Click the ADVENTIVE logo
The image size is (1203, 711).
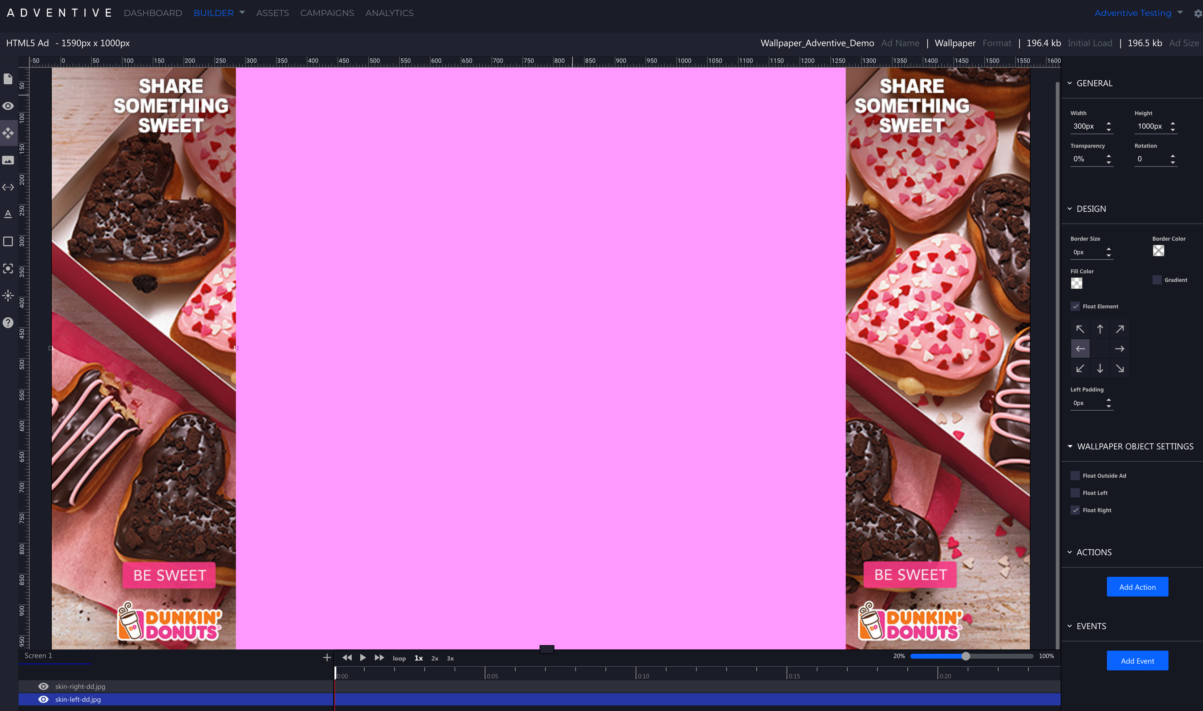tap(59, 13)
